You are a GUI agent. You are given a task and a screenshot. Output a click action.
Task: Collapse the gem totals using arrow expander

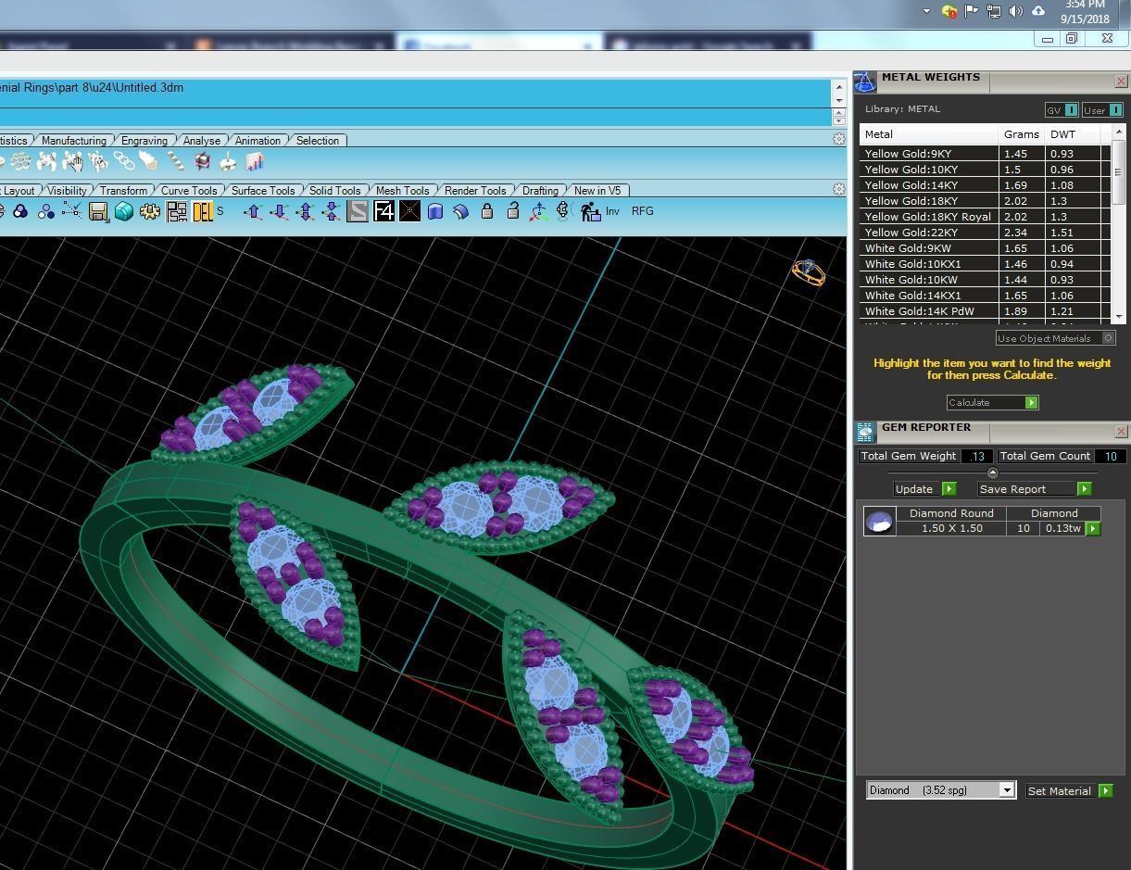[x=992, y=473]
